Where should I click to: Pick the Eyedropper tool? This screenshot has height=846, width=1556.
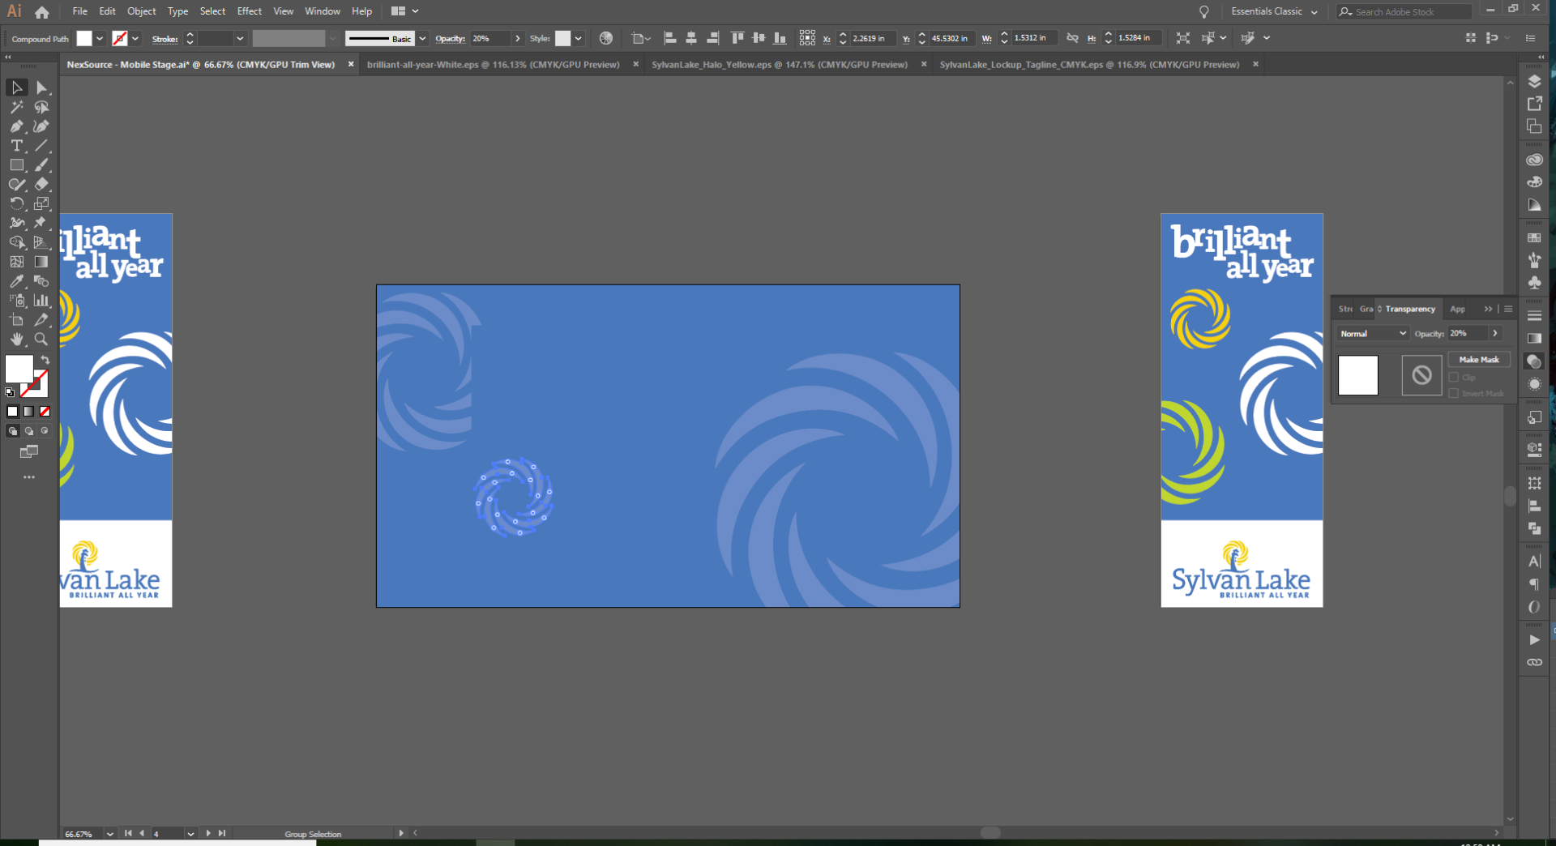[x=16, y=281]
